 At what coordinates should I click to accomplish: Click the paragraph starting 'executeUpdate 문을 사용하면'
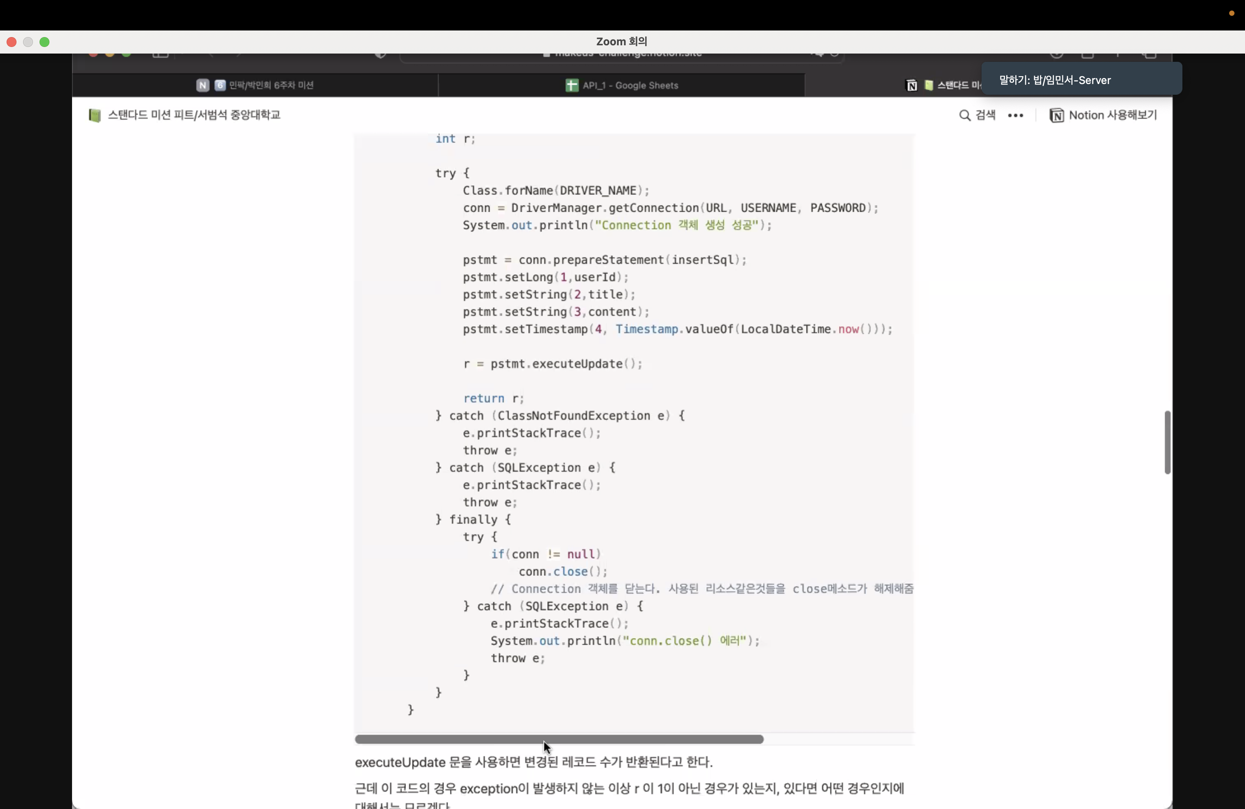[x=534, y=762]
